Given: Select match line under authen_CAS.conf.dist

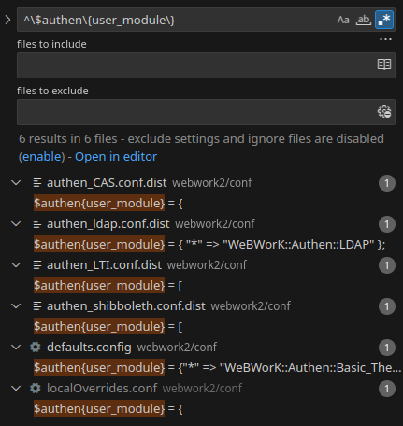Looking at the screenshot, I should click(x=108, y=204).
